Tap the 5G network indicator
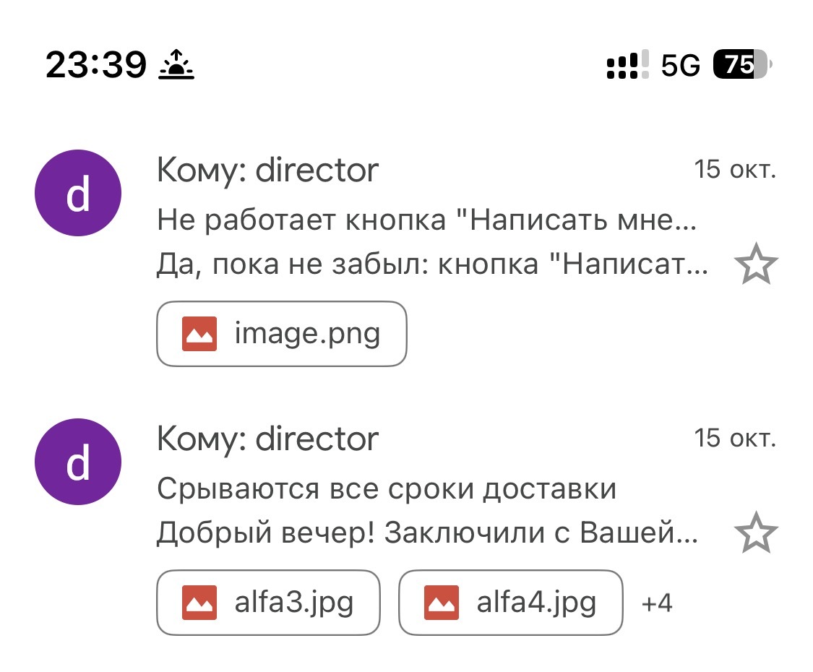 [681, 66]
